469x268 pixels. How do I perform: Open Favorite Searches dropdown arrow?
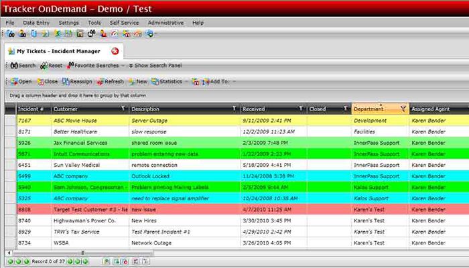tap(123, 66)
